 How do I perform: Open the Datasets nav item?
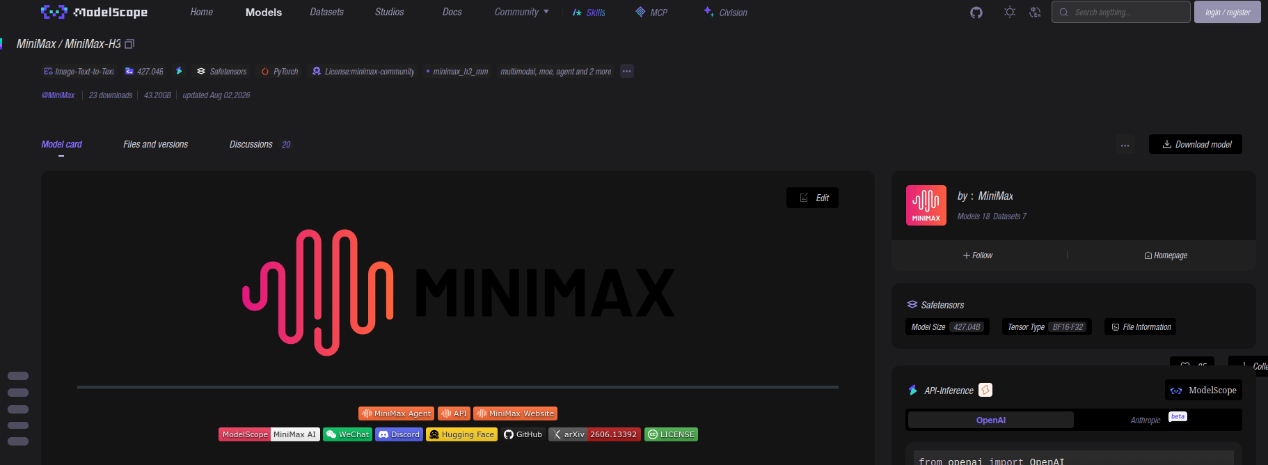326,12
